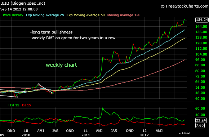
Task: Click the trendline handle at the early-2010 peak
Action: 39,84
